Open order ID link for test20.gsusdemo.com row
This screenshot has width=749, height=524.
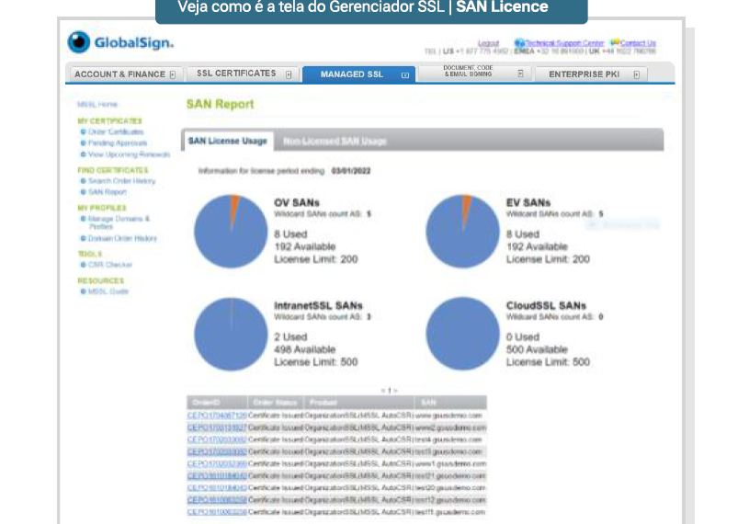[217, 488]
